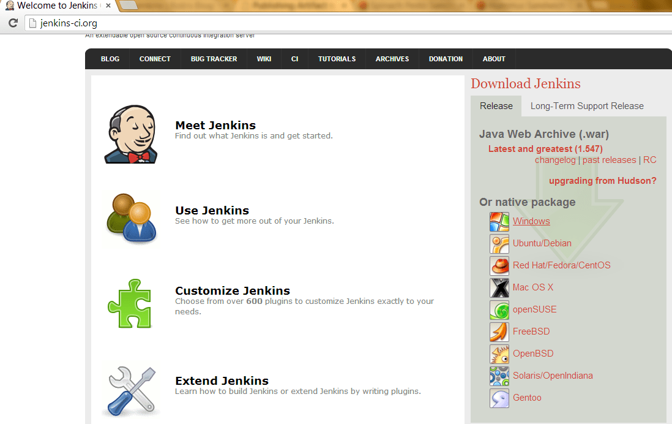
Task: Open the CONNECT menu item
Action: [x=155, y=59]
